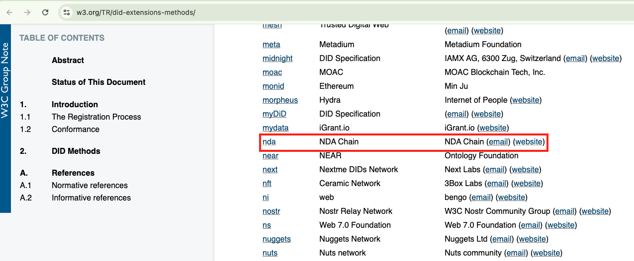Click the NDA Chain email link
Image resolution: width=634 pixels, height=261 pixels.
pos(498,141)
